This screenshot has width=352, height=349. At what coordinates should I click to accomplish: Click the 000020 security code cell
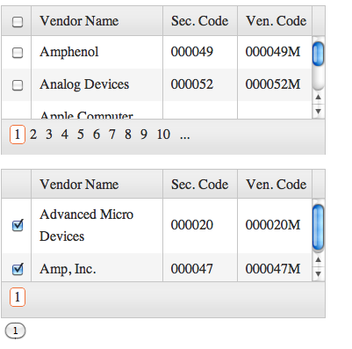[x=200, y=226]
